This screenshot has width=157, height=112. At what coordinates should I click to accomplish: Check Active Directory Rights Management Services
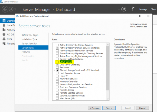click(x=57, y=56)
